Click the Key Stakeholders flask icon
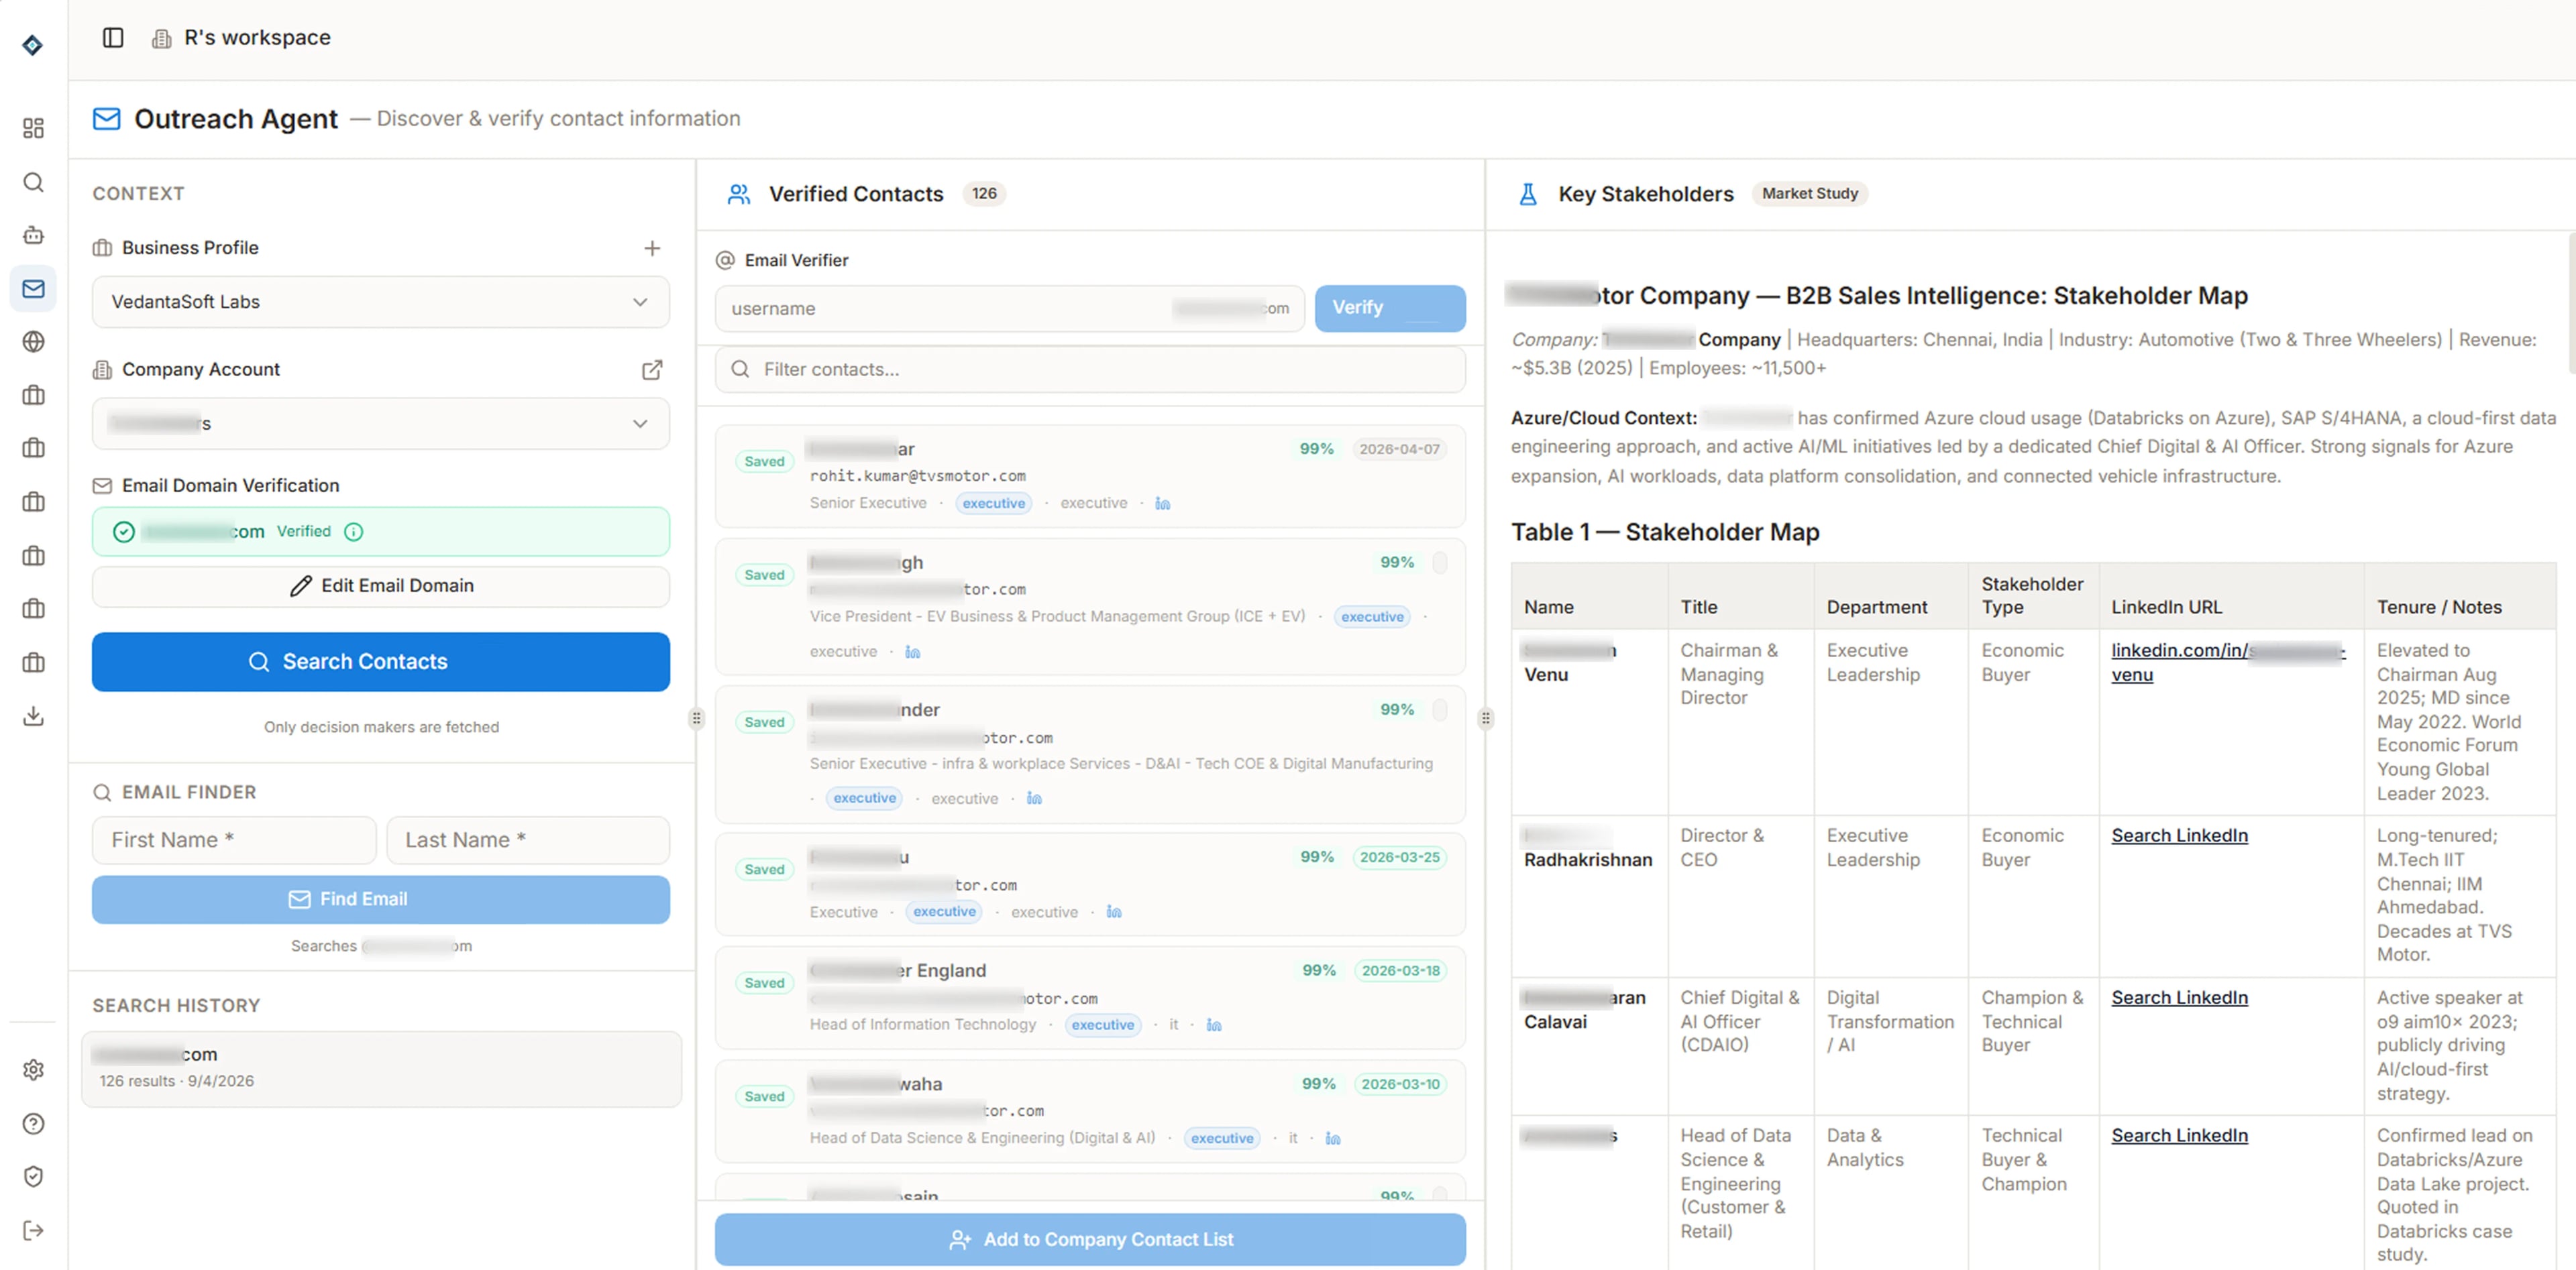This screenshot has height=1270, width=2576. [x=1527, y=194]
